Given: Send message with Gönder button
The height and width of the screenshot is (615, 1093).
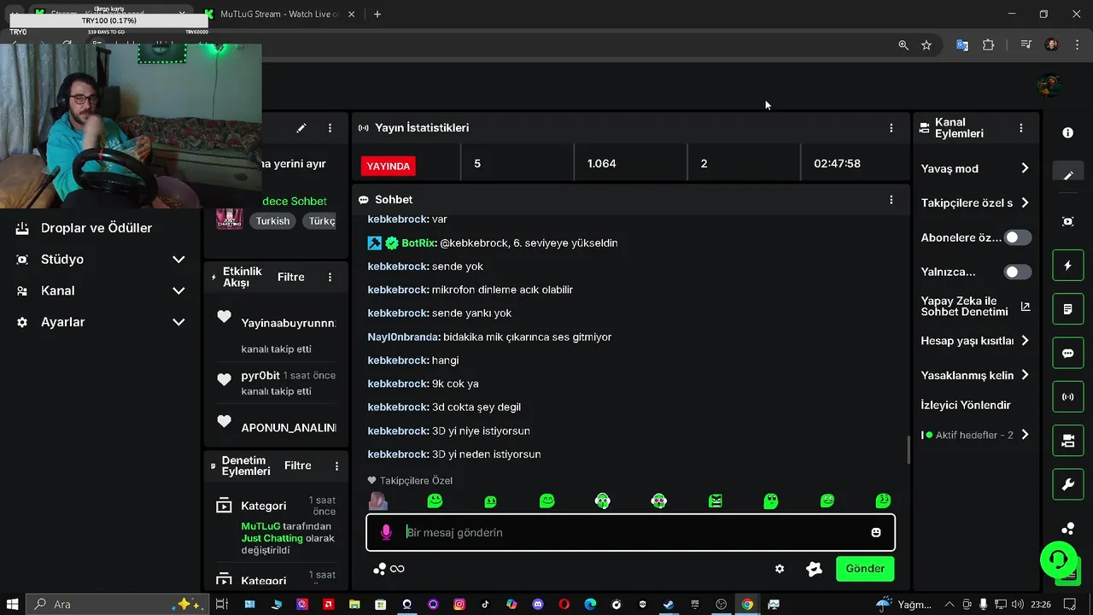Looking at the screenshot, I should click(865, 569).
